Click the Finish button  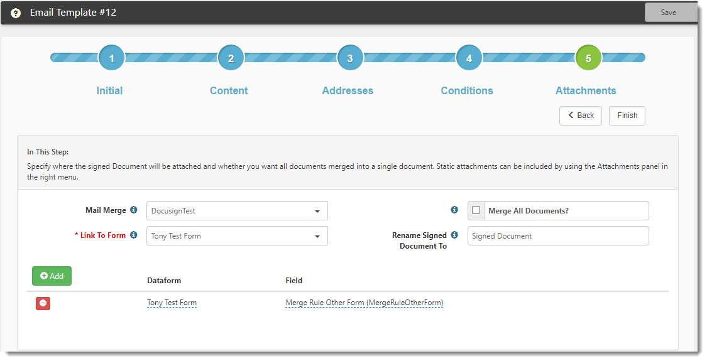pyautogui.click(x=627, y=116)
